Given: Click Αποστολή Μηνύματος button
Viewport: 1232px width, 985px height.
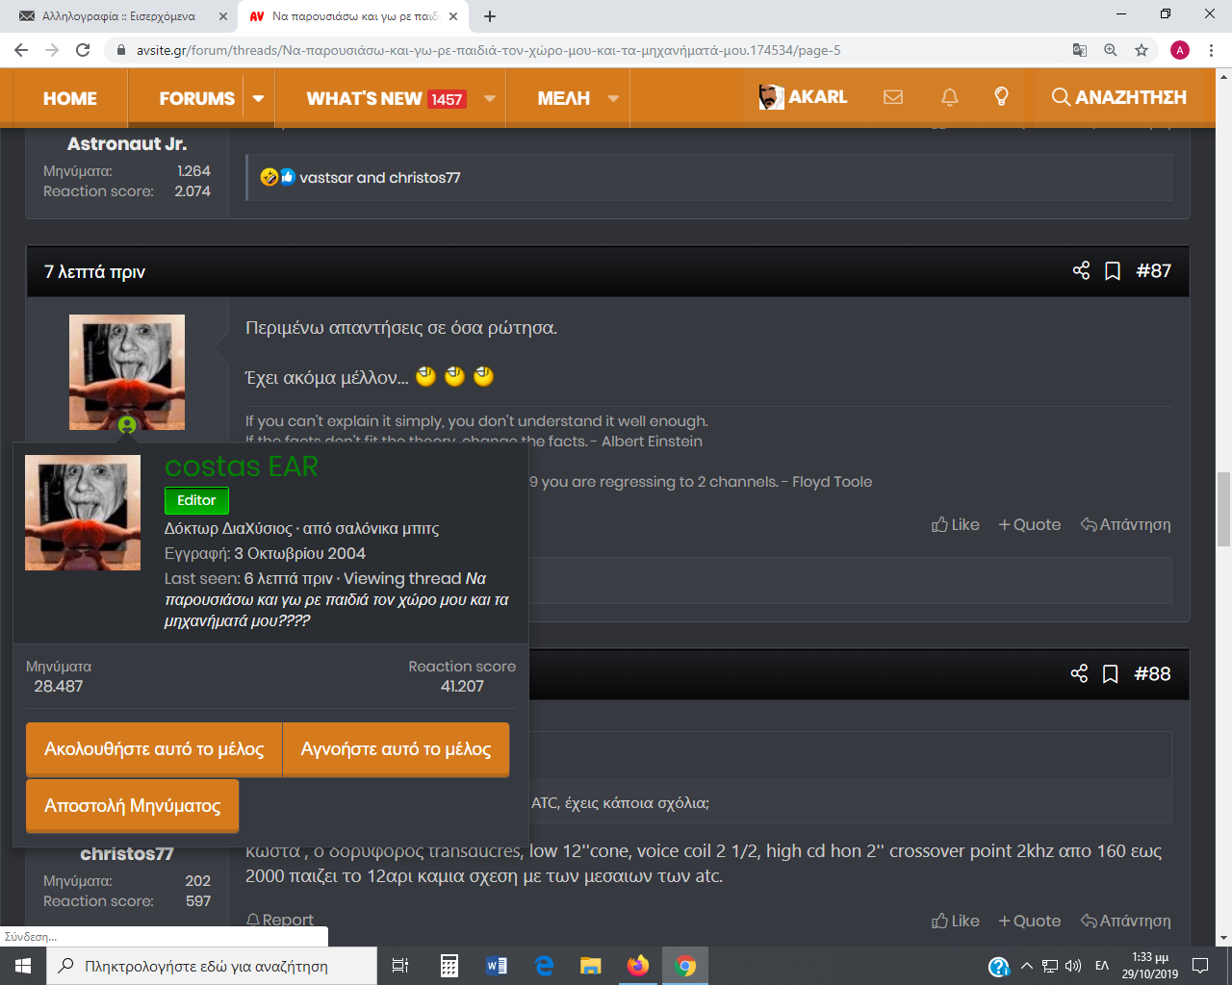Looking at the screenshot, I should 133,806.
